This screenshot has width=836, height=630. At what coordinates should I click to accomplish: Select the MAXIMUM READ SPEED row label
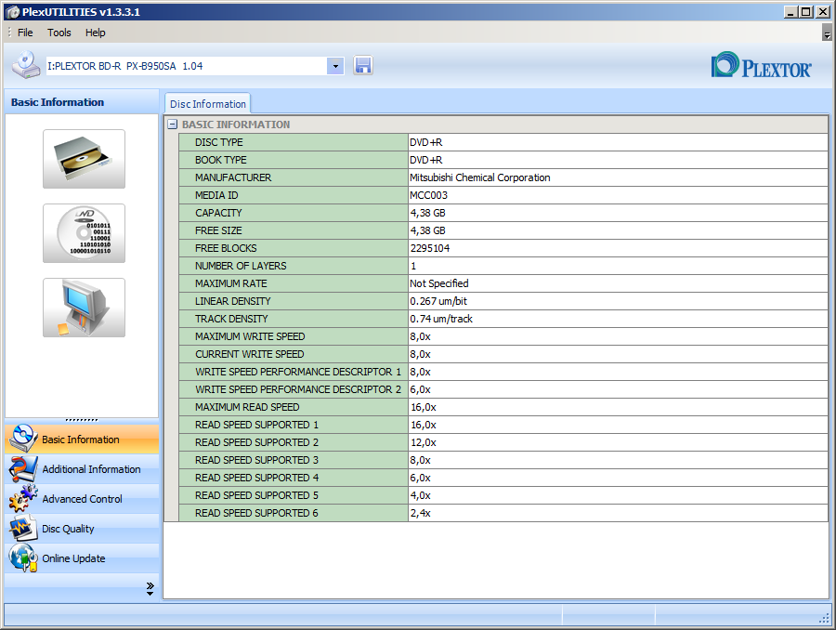247,407
